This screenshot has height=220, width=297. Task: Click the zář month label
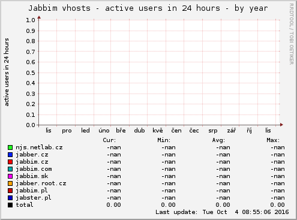pos(232,131)
